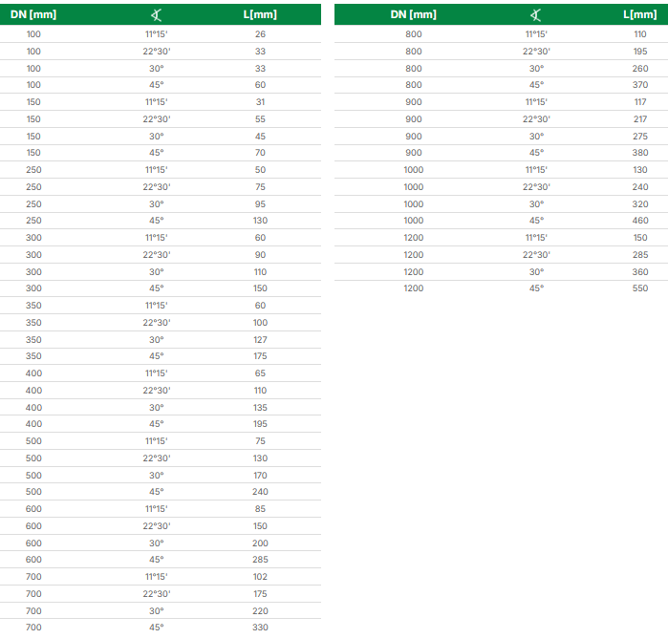Select length 127 for DN 350 at 30°
The width and height of the screenshot is (668, 639).
pos(260,339)
